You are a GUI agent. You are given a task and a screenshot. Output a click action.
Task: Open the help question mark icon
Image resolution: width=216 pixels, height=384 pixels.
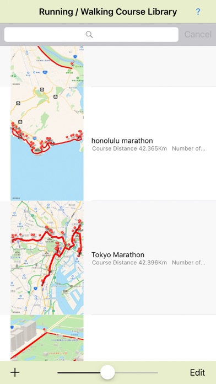pyautogui.click(x=198, y=12)
